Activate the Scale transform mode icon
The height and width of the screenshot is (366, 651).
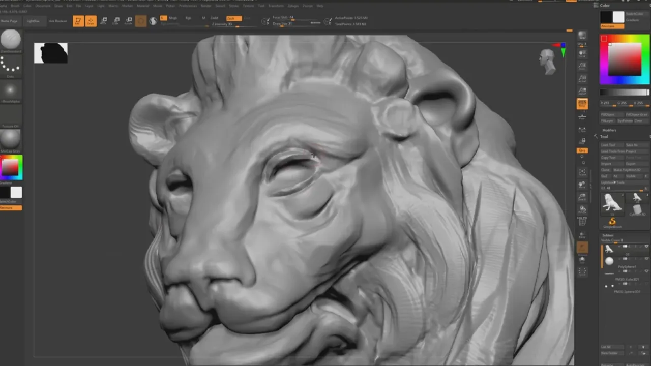[116, 21]
